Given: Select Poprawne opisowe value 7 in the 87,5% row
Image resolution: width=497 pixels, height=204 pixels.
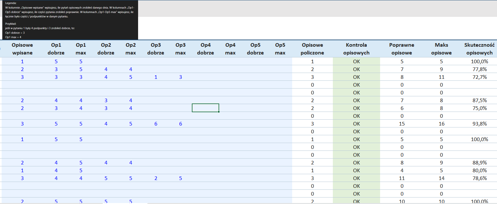Looking at the screenshot, I should coord(402,100).
